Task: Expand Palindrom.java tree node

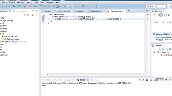Action: [3, 39]
